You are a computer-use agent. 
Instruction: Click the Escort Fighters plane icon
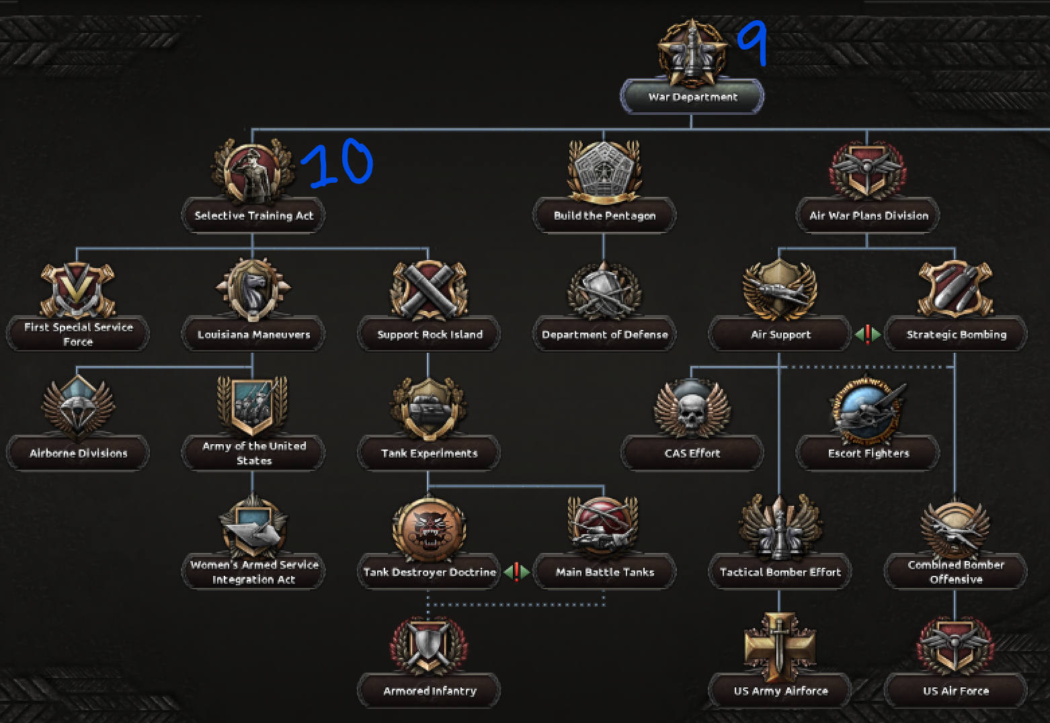(868, 409)
